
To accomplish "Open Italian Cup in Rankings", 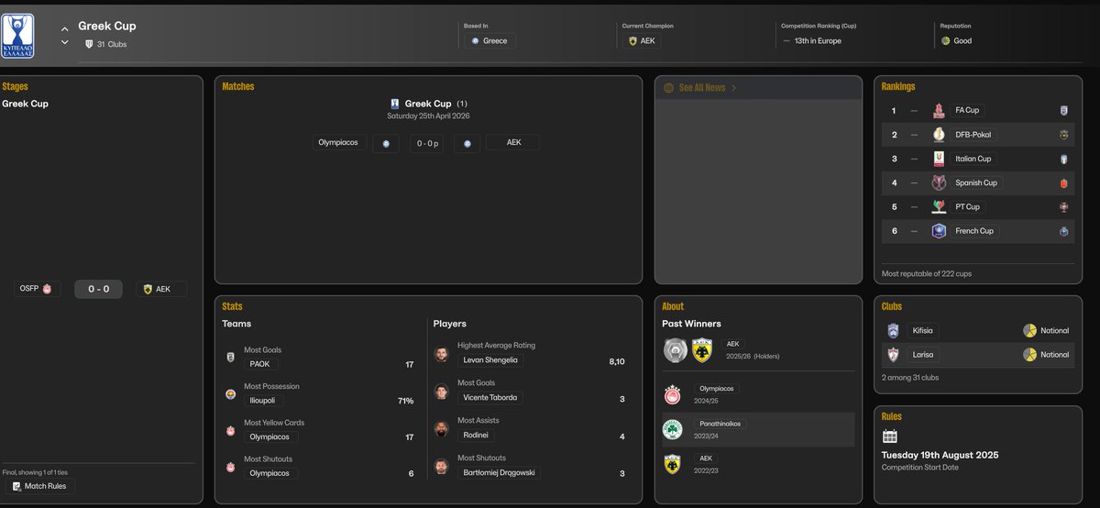I will pos(973,159).
